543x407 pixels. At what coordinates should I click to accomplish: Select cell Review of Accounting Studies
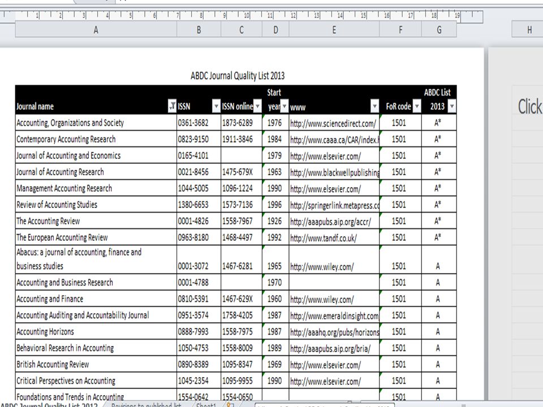(x=96, y=204)
